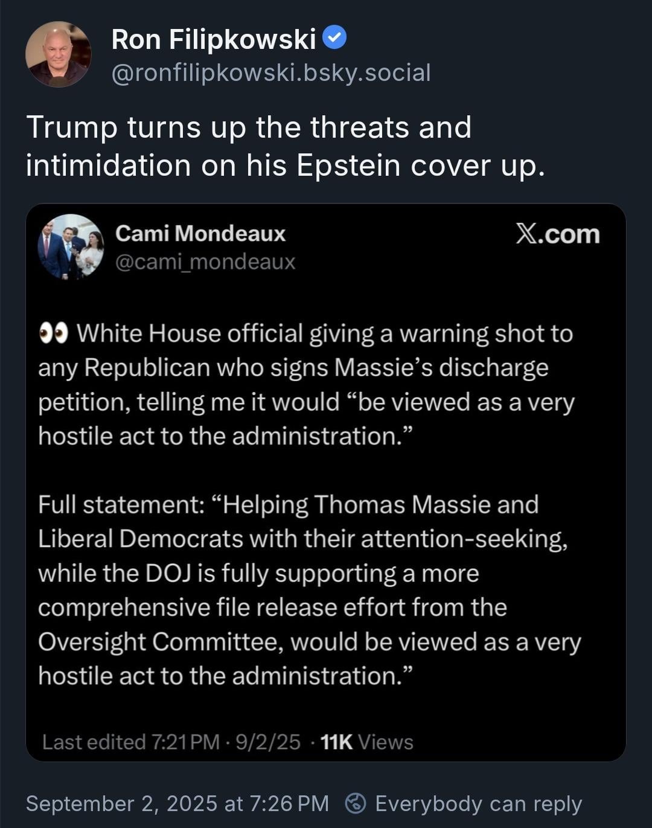Click the Full statement paragraph

click(x=309, y=590)
